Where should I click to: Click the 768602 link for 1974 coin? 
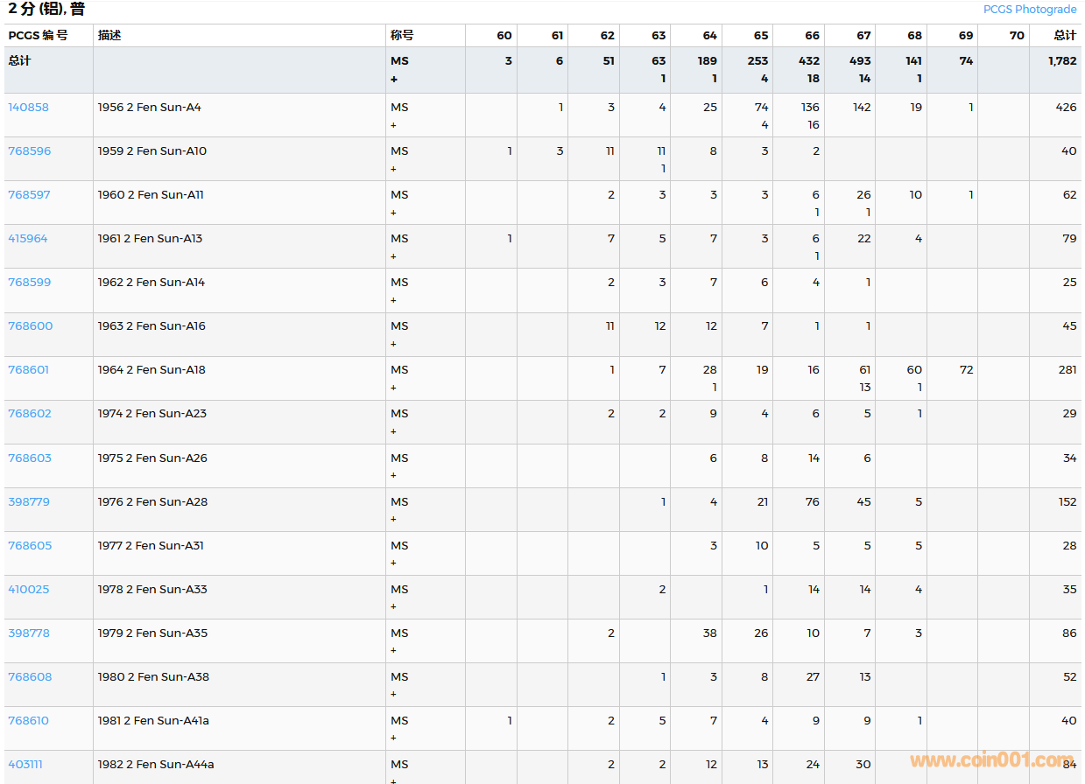[30, 414]
